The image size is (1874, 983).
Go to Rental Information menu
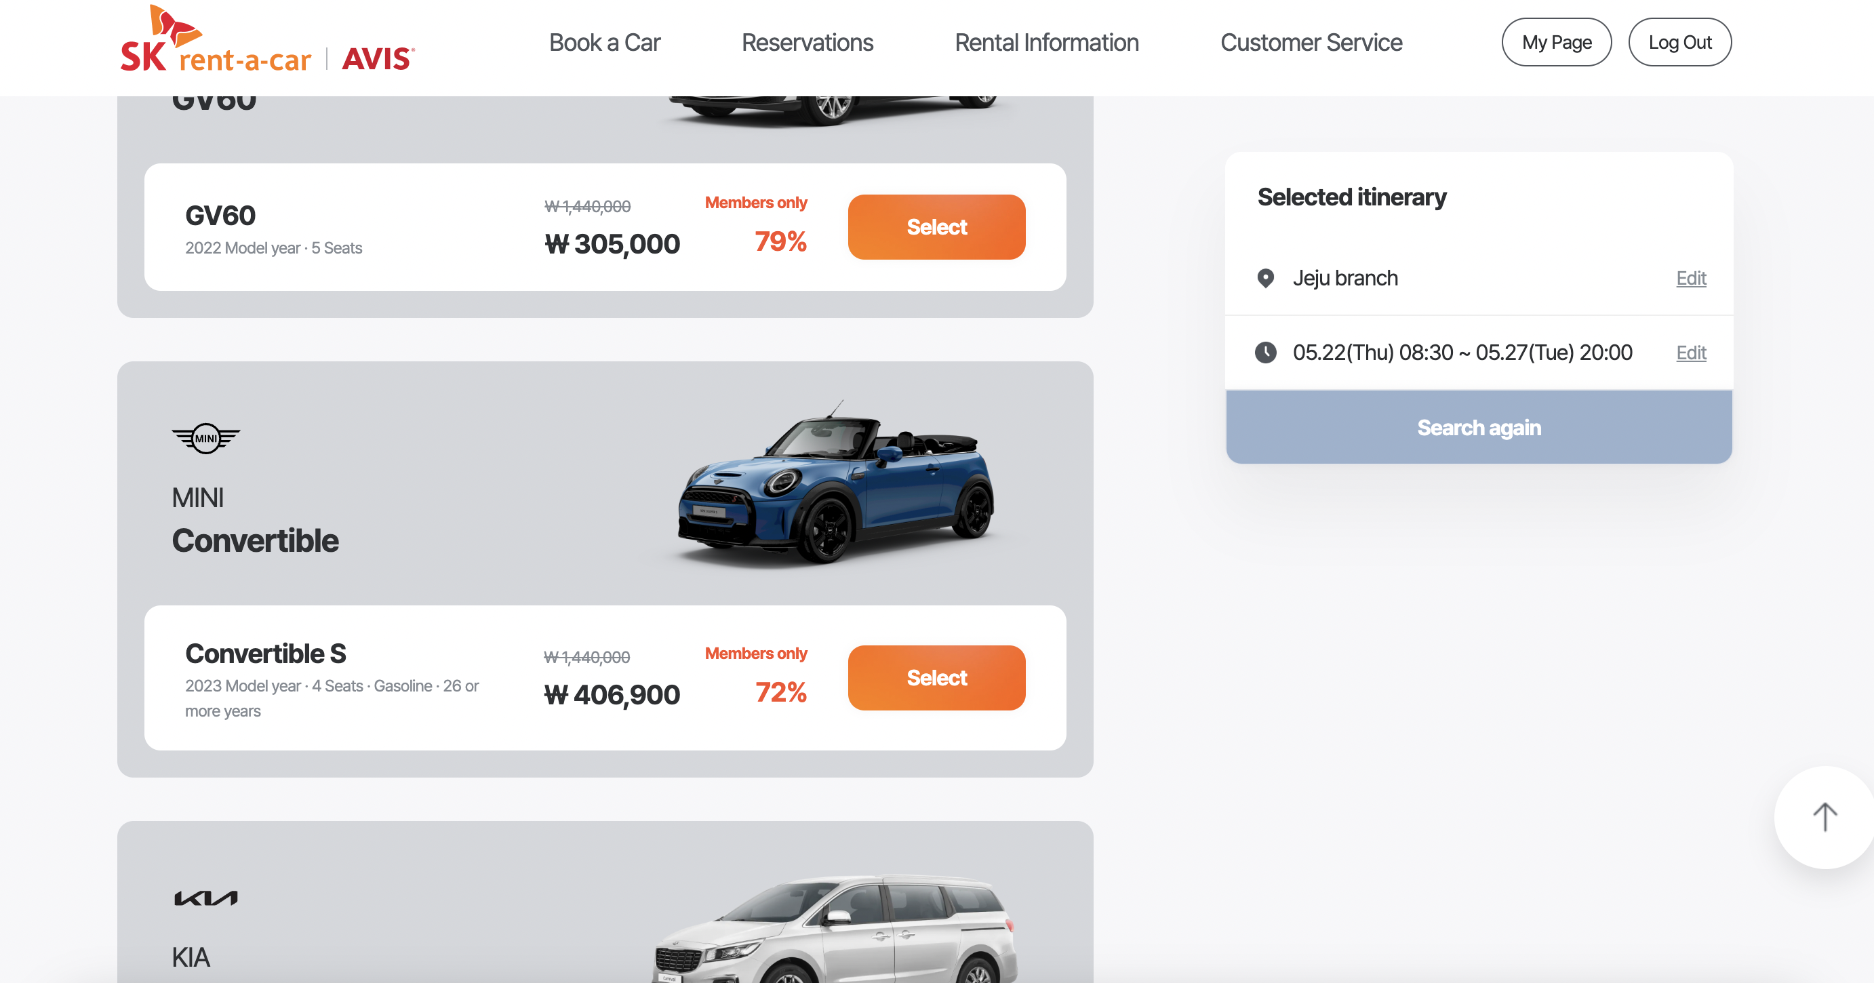(1047, 42)
